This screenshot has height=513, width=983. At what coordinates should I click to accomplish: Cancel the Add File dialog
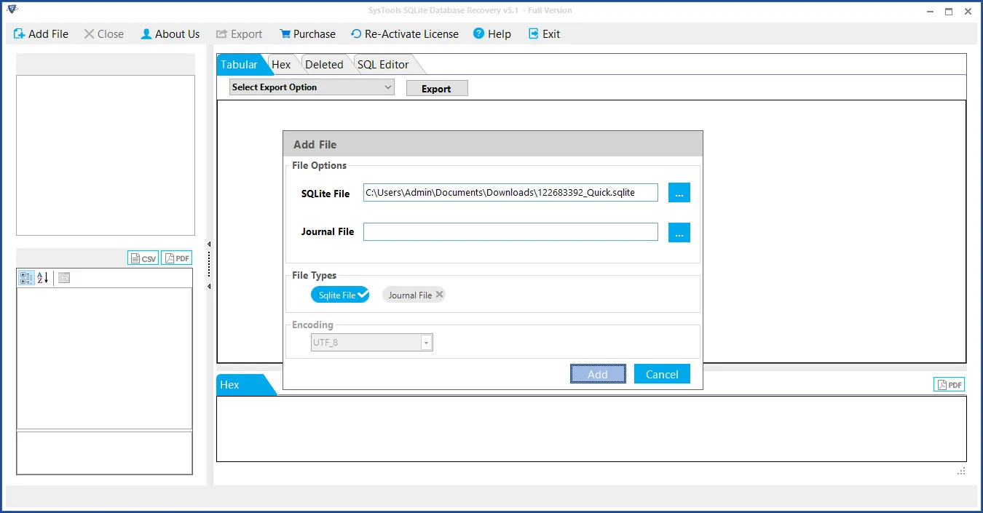(662, 374)
